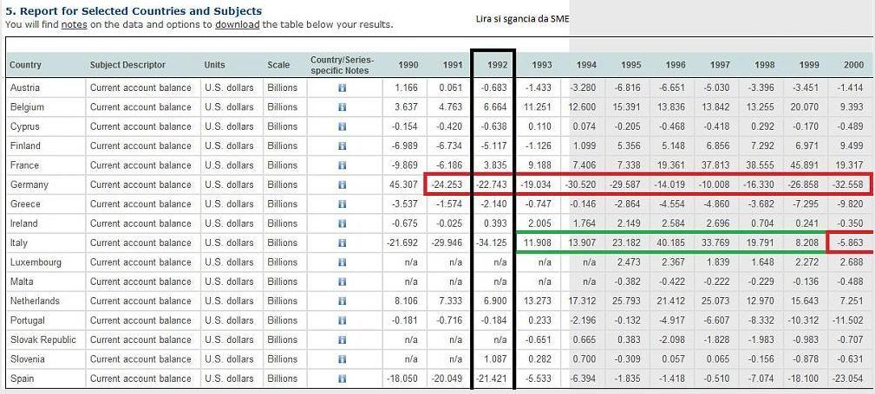Open the notes icon in Belgium row
This screenshot has width=875, height=394.
coord(343,107)
